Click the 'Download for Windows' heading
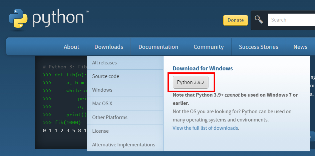This screenshot has height=156, width=315. [203, 68]
